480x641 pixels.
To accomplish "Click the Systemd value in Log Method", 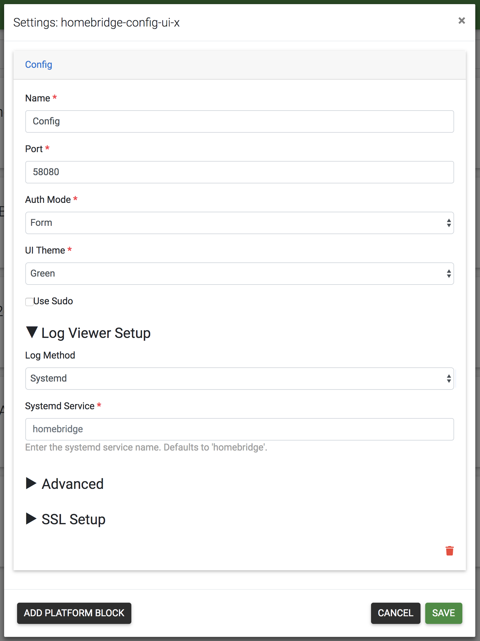I will click(x=49, y=379).
